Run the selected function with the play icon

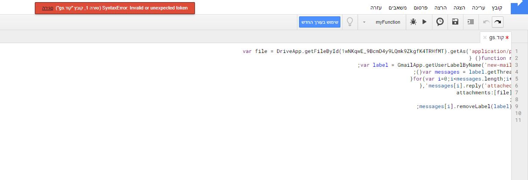point(424,22)
